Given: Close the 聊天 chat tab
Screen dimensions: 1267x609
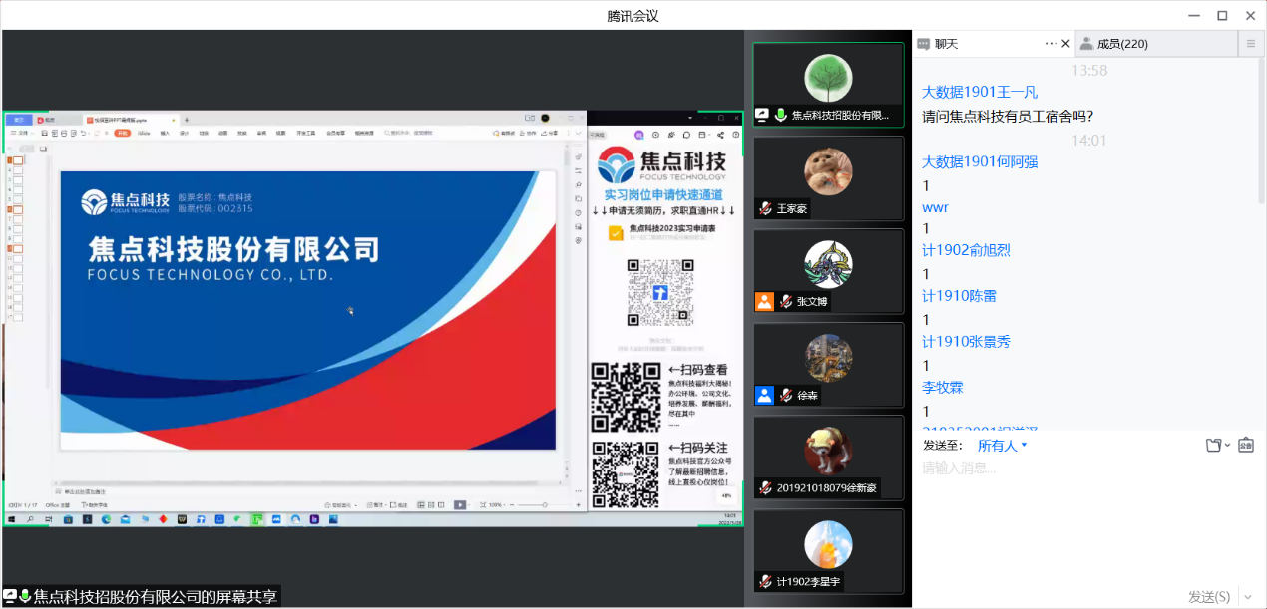Looking at the screenshot, I should [x=1065, y=44].
